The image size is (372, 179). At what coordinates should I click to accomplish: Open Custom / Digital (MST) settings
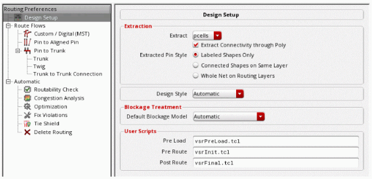pyautogui.click(x=62, y=34)
